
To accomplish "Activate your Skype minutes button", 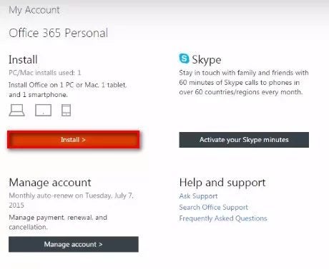I will pos(244,140).
